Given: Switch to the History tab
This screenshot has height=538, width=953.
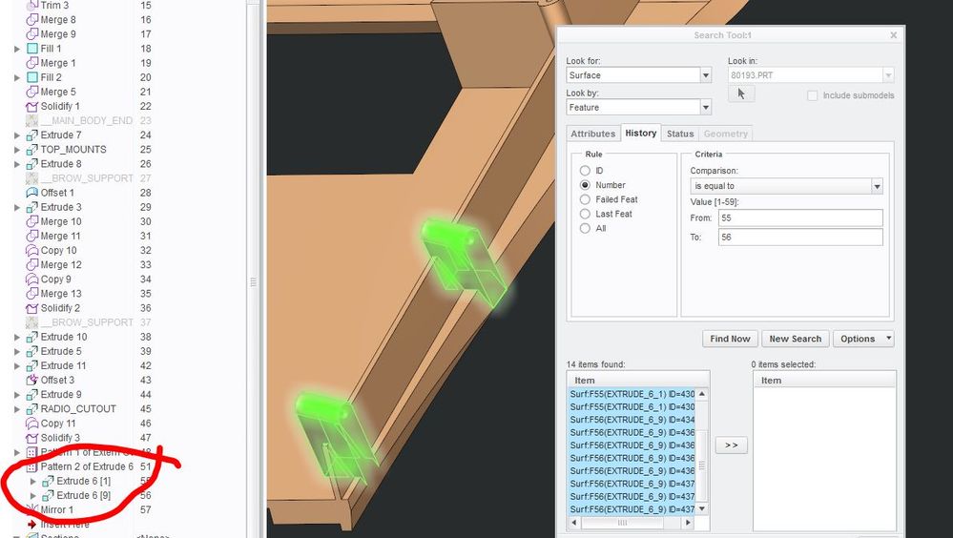Looking at the screenshot, I should [x=641, y=134].
